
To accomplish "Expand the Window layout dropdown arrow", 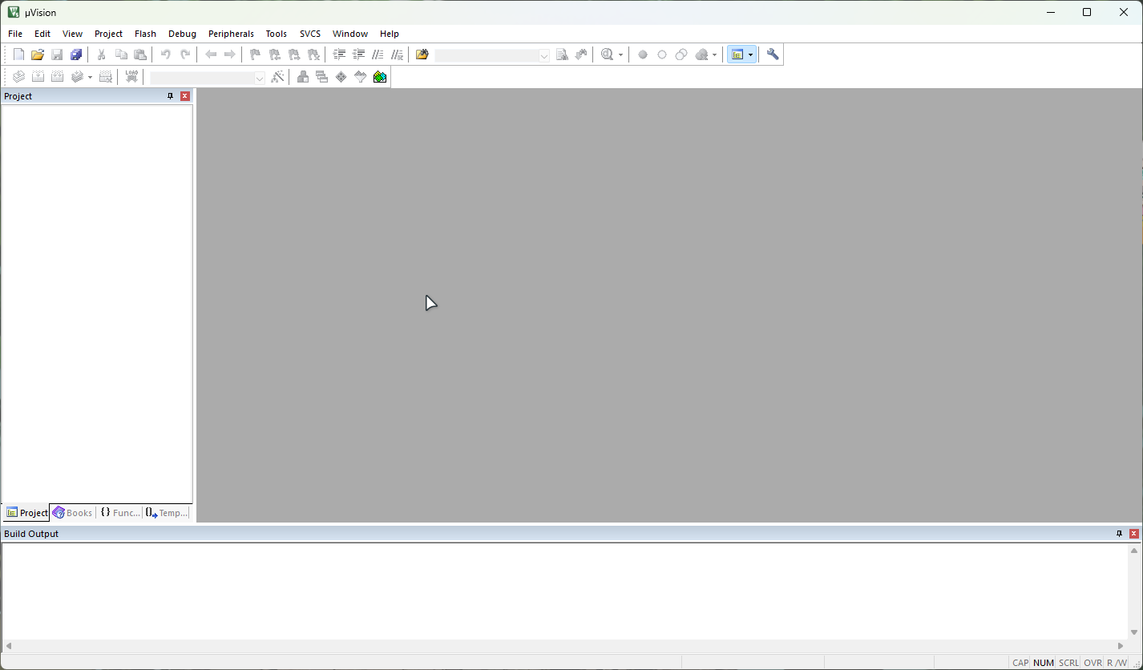I will coord(751,54).
